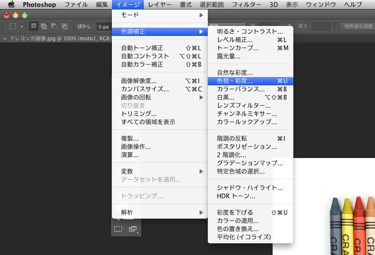
Task: Choose 演算 menu item
Action: 160,155
